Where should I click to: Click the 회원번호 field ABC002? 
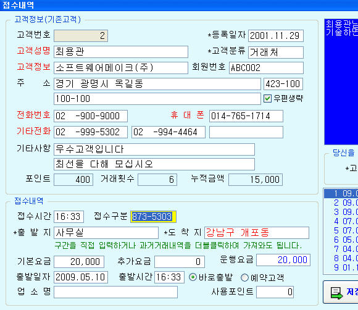pos(266,68)
